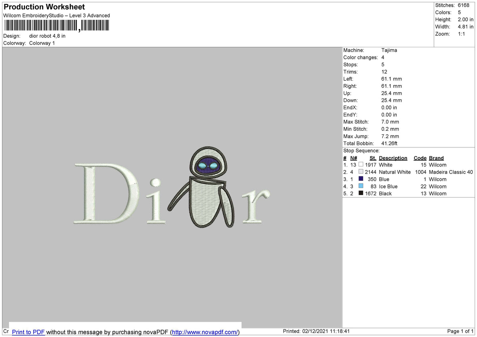The width and height of the screenshot is (477, 337).
Task: Select the Height value 2.00 in
Action: [465, 19]
